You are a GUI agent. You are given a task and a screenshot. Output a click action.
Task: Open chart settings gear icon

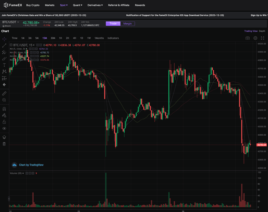coord(255,38)
